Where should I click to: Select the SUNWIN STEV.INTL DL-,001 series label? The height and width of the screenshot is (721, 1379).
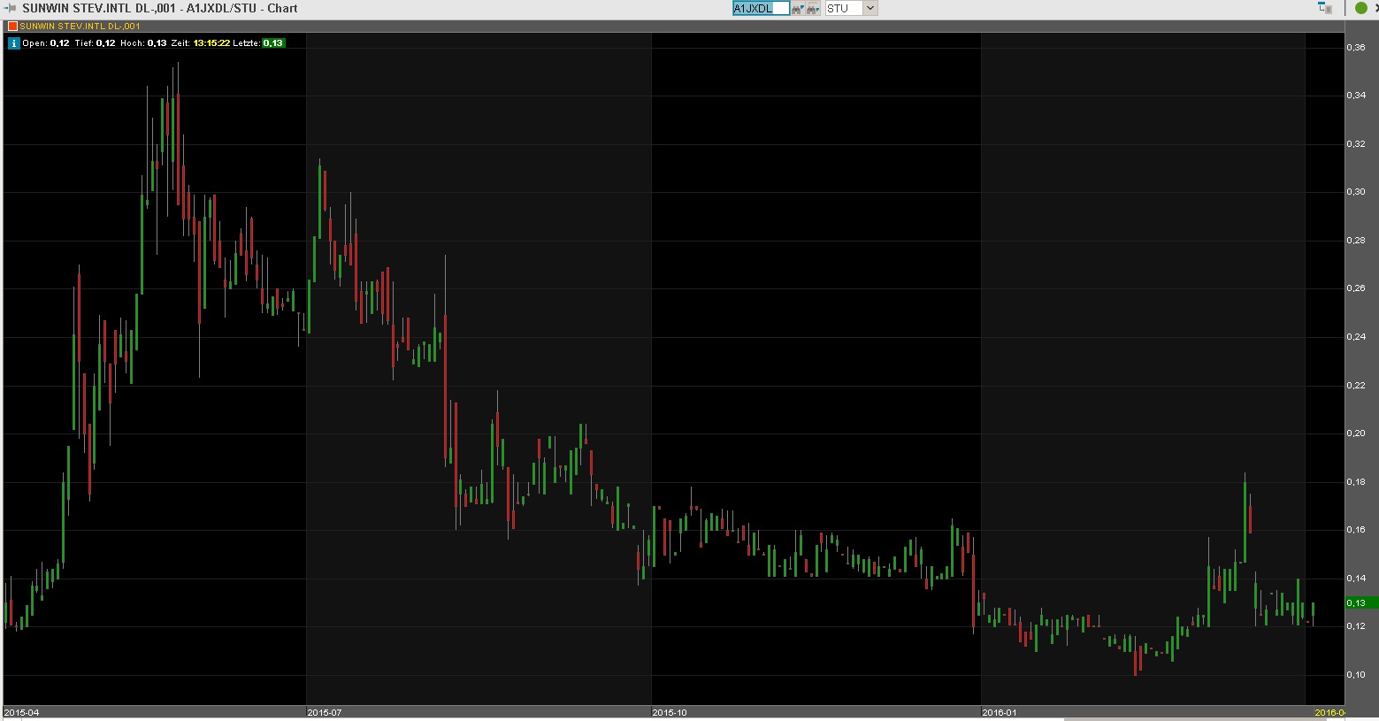click(80, 27)
